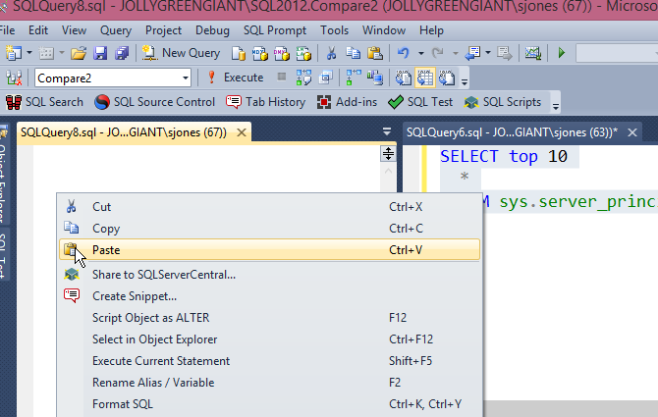Click the Save icon in toolbar

point(98,53)
